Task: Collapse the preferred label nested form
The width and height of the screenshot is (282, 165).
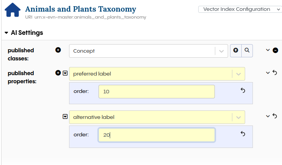Action: tap(65, 73)
